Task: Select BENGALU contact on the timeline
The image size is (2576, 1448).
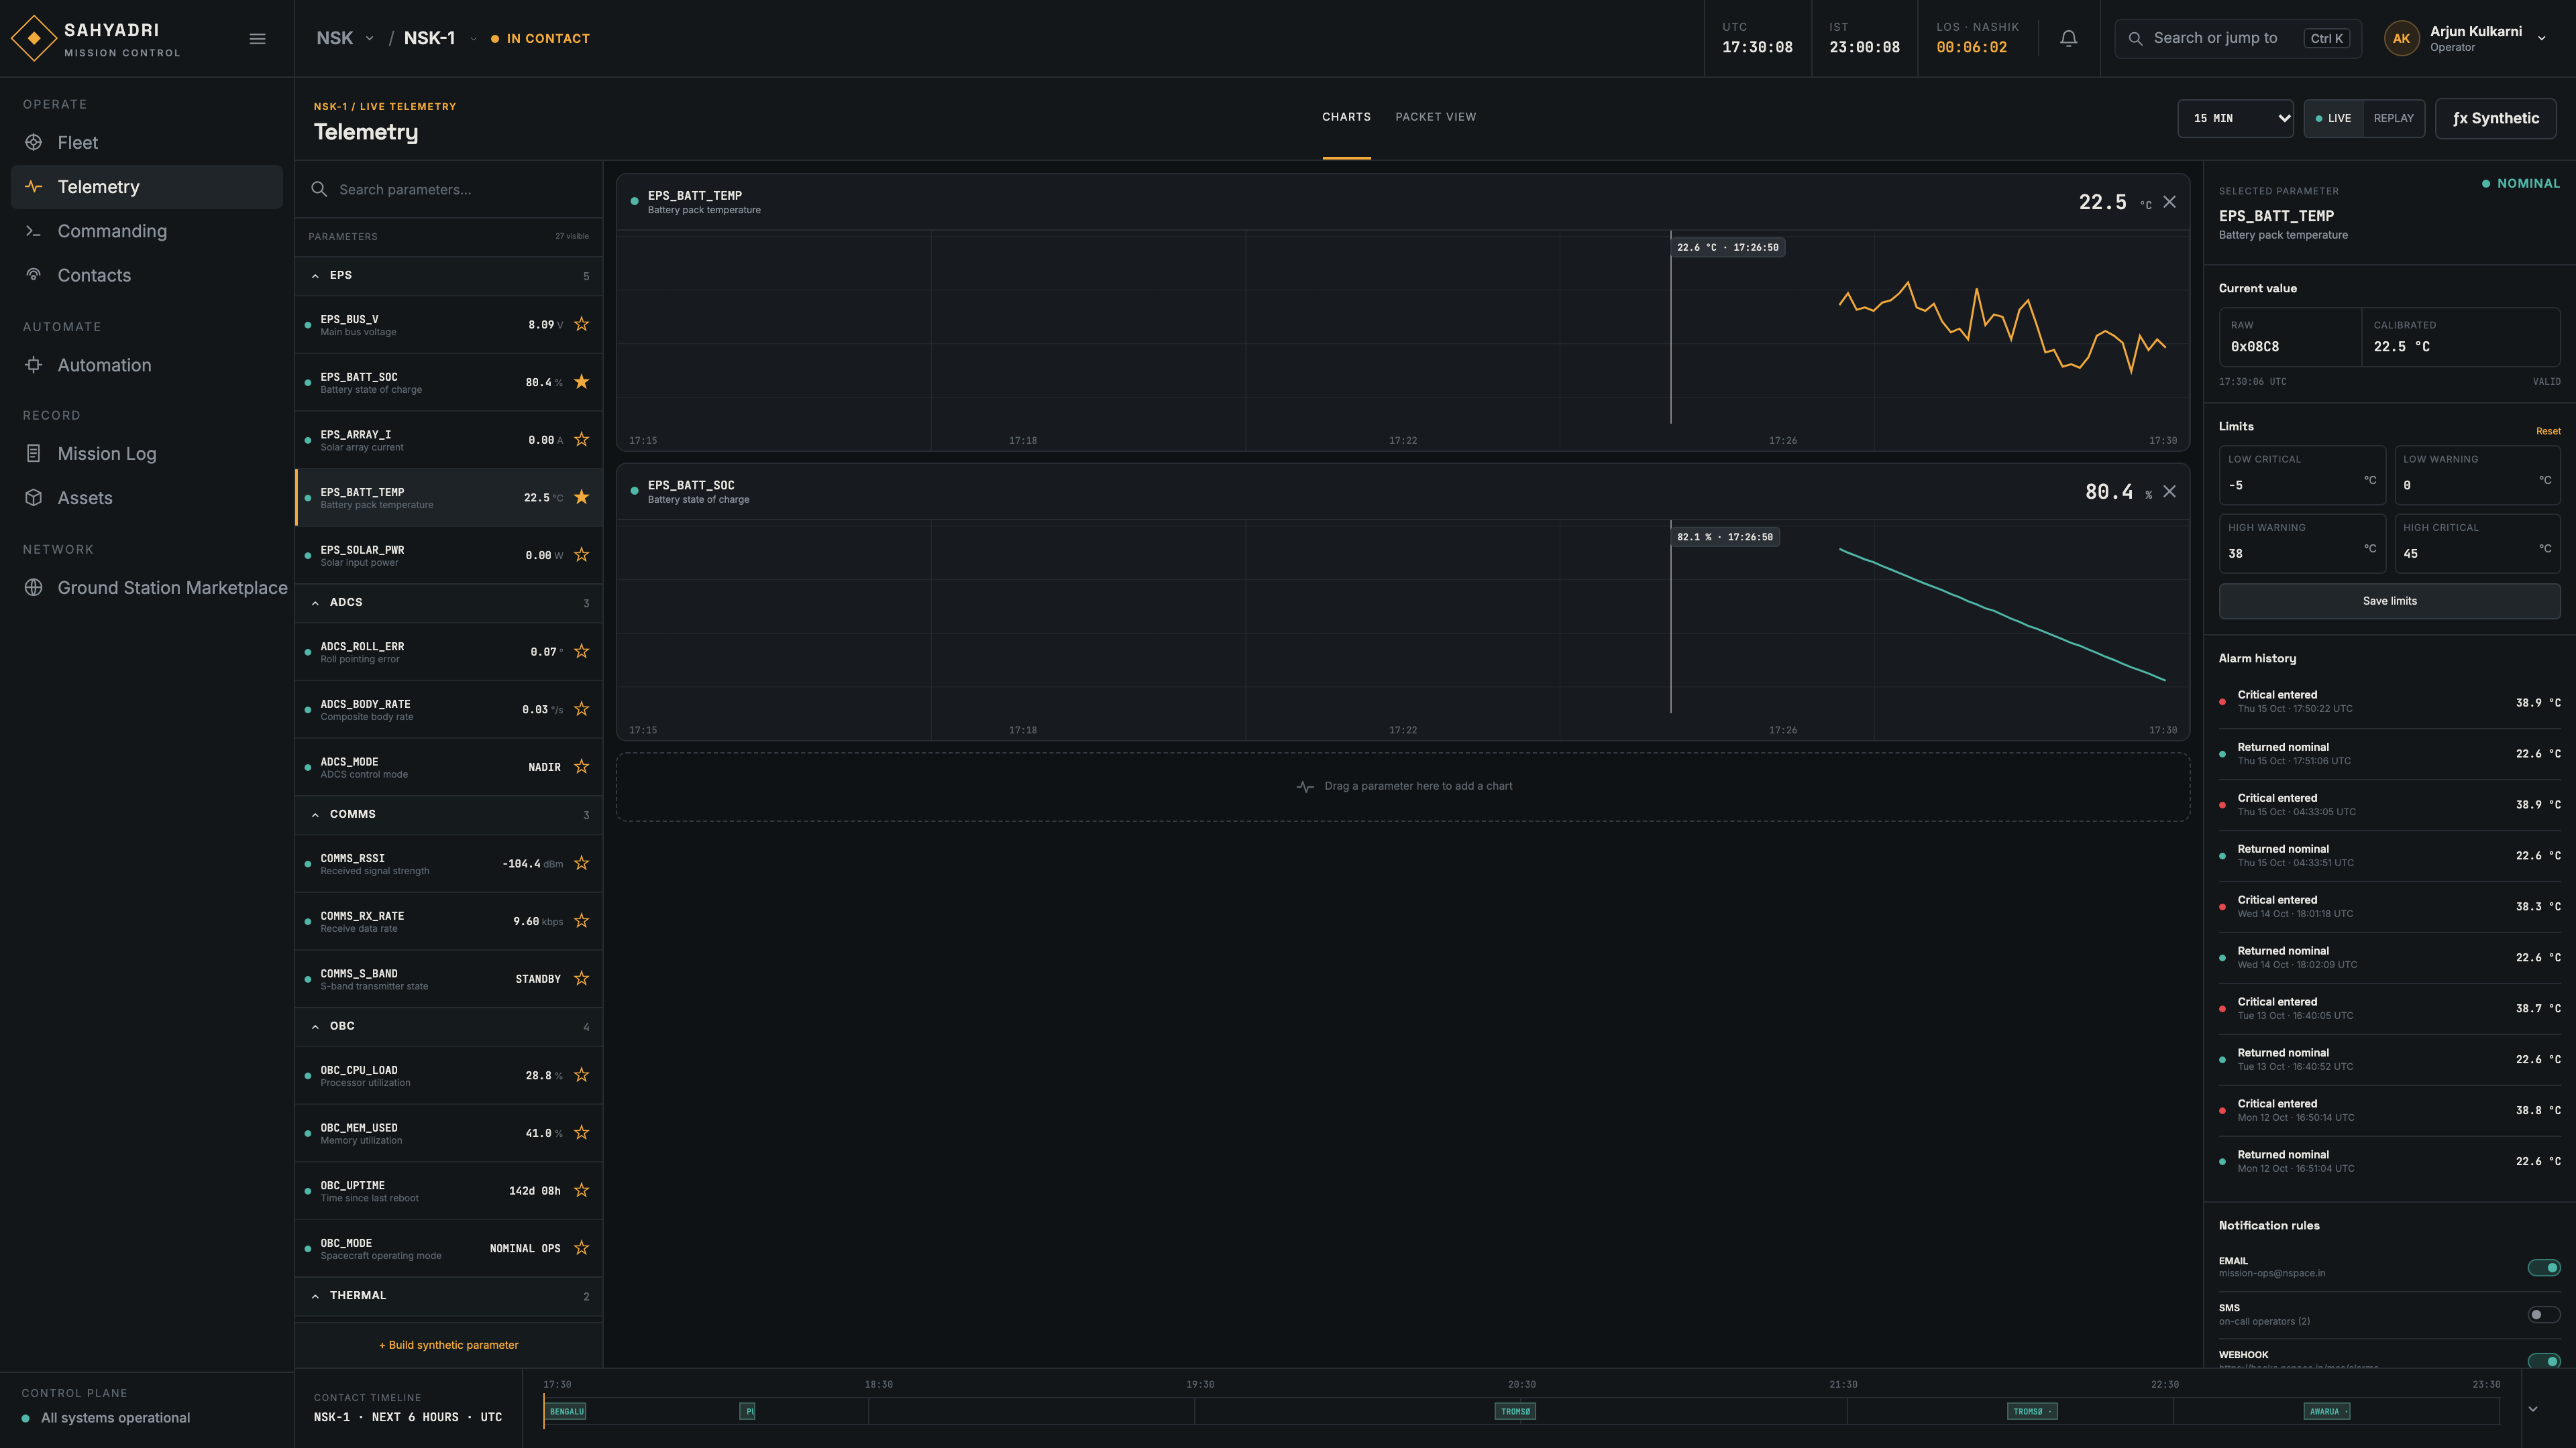Action: (566, 1411)
